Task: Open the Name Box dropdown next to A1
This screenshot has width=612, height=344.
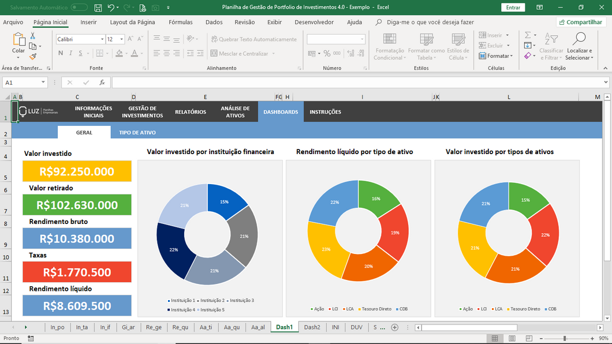Action: click(x=43, y=83)
